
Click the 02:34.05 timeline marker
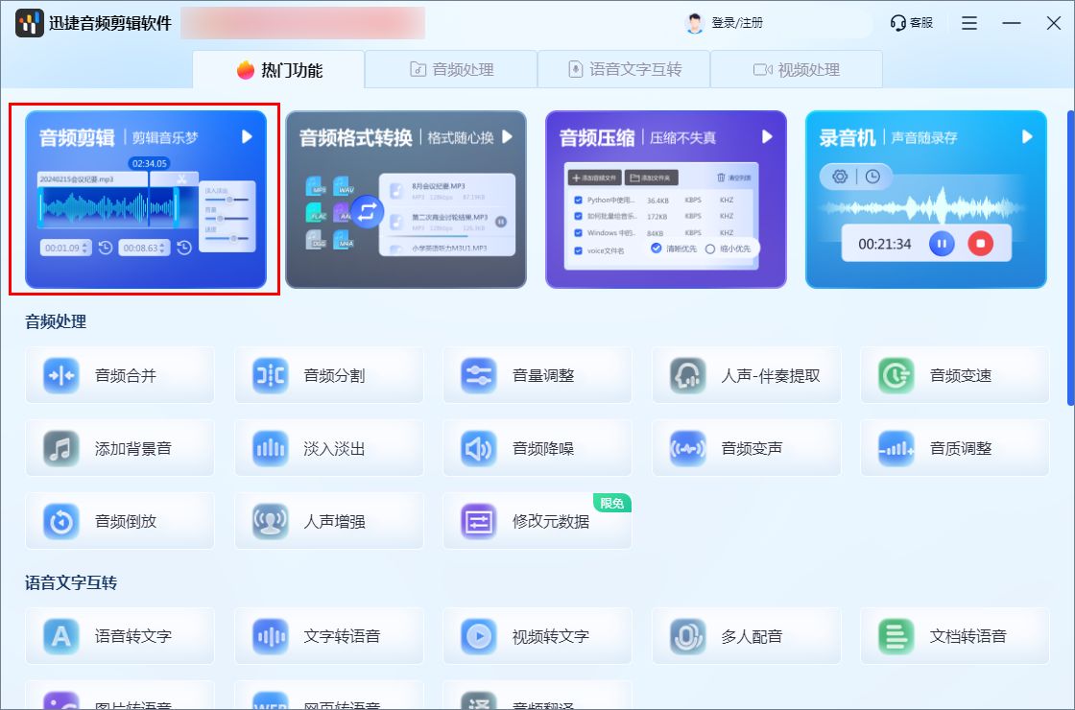pyautogui.click(x=149, y=164)
